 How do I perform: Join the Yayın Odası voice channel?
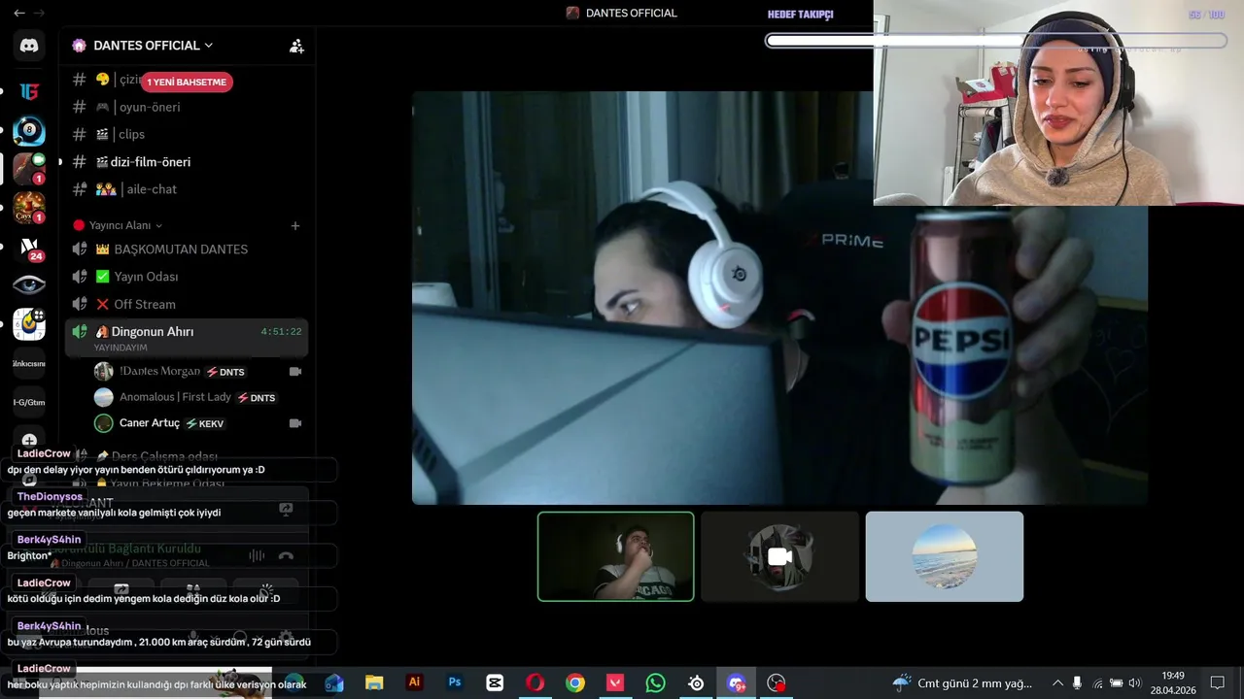click(187, 277)
